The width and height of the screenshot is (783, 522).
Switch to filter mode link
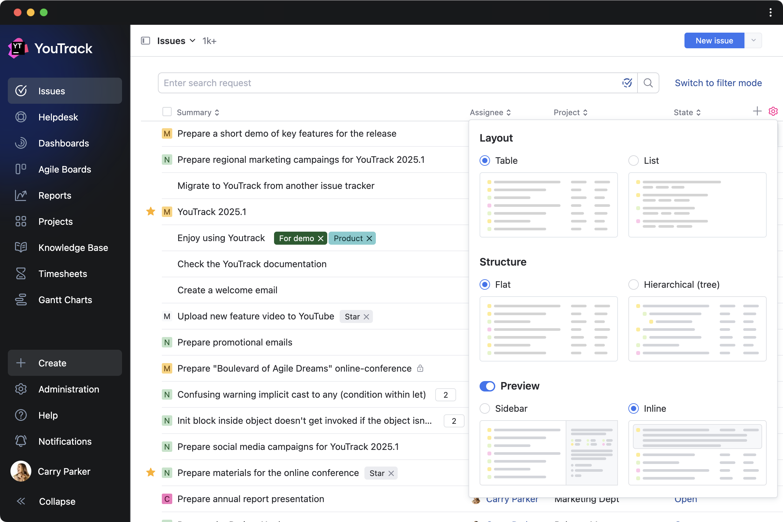[718, 83]
